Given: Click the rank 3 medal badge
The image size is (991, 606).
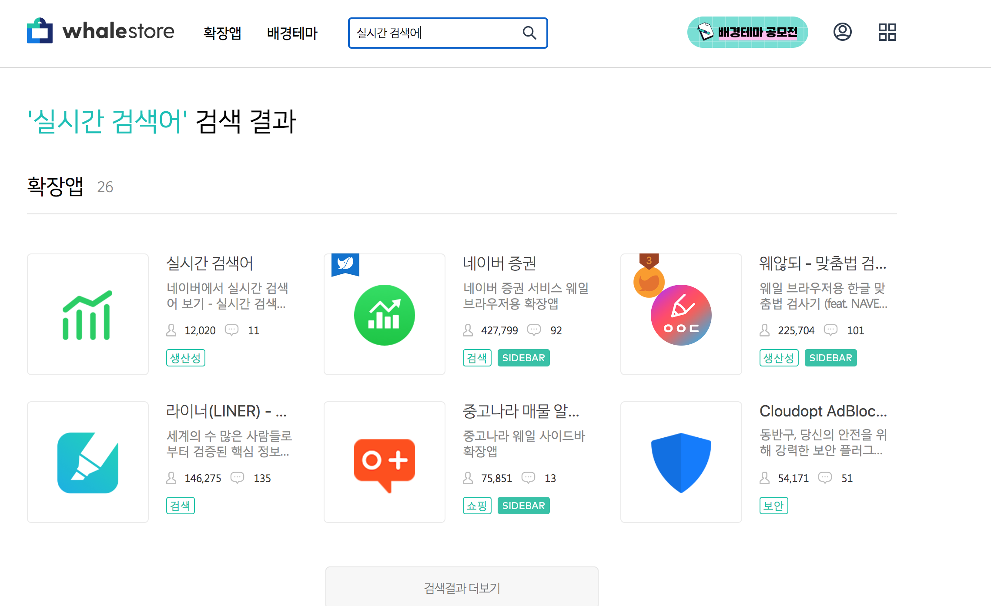Looking at the screenshot, I should 649,276.
